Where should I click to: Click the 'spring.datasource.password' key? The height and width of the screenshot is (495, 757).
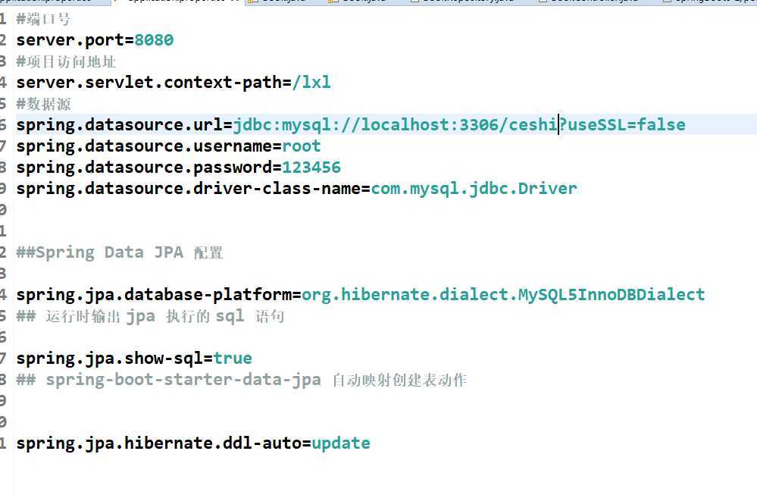point(144,168)
